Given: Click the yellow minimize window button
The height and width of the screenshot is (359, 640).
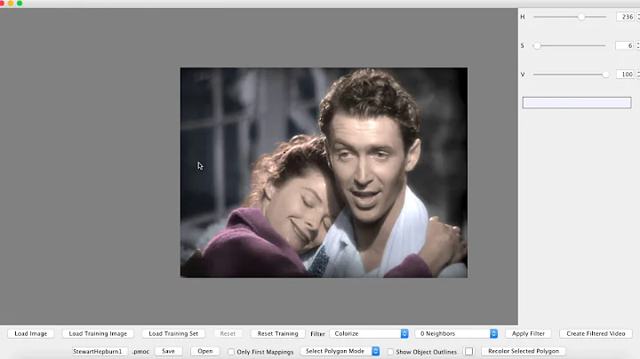Looking at the screenshot, I should click(11, 3).
